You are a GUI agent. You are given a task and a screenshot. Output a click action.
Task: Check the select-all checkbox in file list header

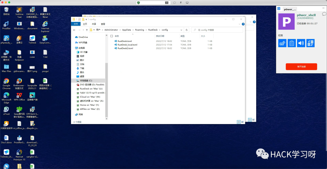112,36
